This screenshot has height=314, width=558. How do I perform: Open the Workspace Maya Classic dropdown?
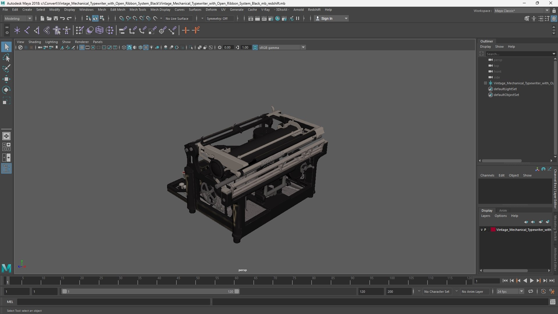tap(521, 10)
